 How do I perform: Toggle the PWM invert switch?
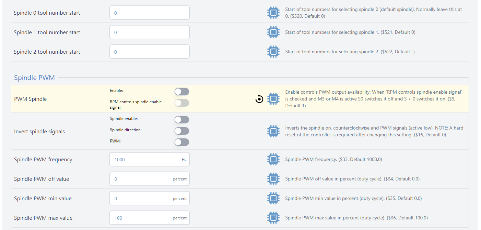181,142
